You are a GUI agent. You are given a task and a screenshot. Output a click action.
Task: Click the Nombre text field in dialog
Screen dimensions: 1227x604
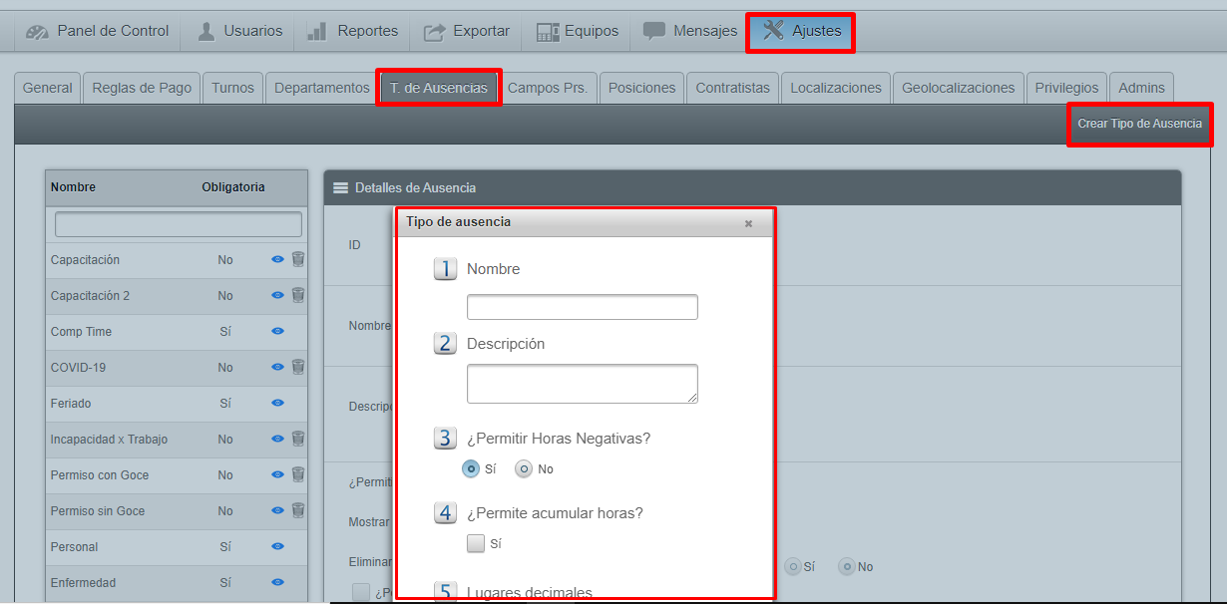click(582, 307)
